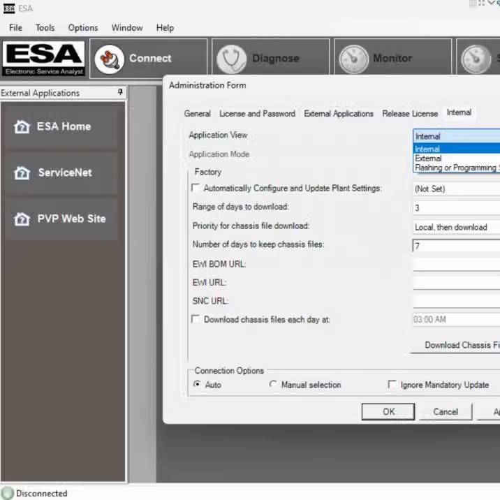Click Cancel in Administration Form
This screenshot has height=500, width=500.
click(x=445, y=411)
